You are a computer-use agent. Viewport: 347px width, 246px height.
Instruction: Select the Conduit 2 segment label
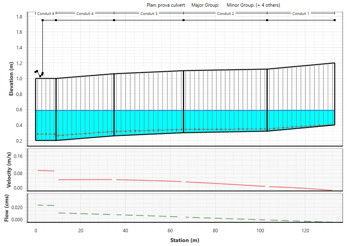(225, 14)
